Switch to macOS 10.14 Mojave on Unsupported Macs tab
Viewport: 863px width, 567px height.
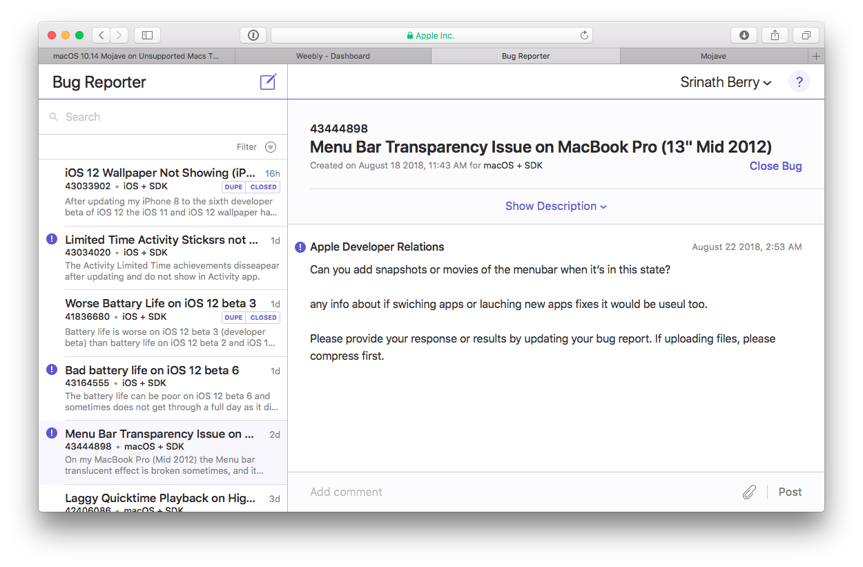pyautogui.click(x=137, y=56)
